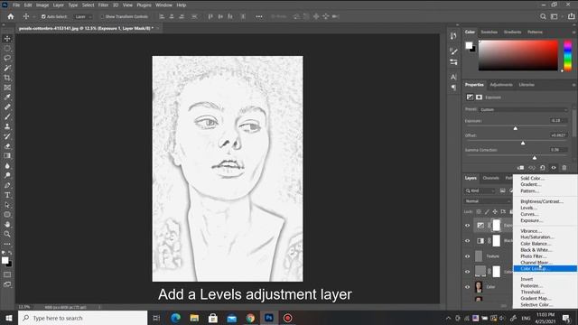Open the Photoshop icon in the taskbar
The height and width of the screenshot is (325, 578).
coord(269,318)
